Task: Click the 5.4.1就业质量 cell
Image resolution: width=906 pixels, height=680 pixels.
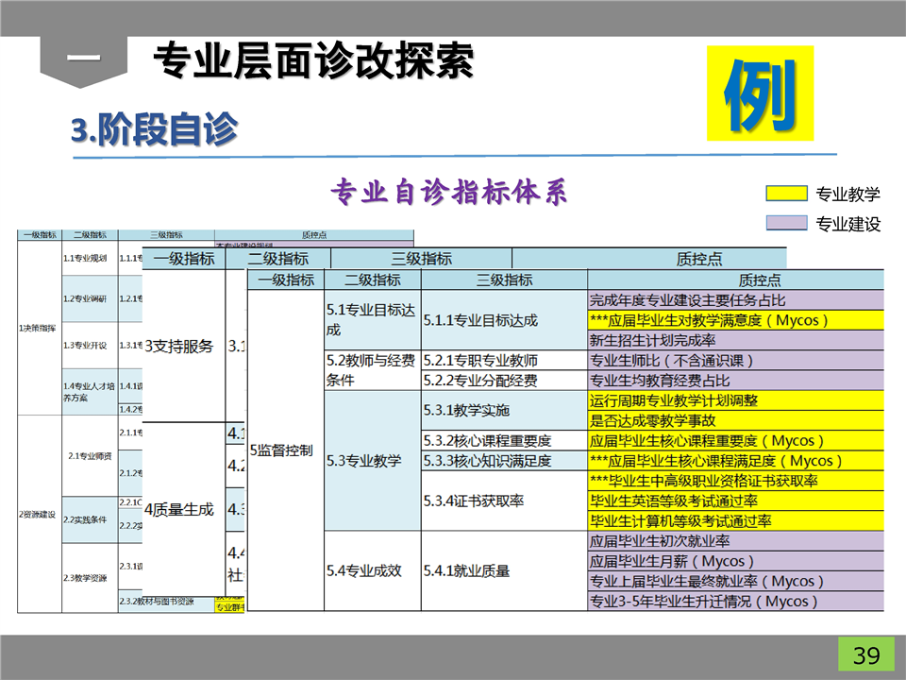Action: 504,571
